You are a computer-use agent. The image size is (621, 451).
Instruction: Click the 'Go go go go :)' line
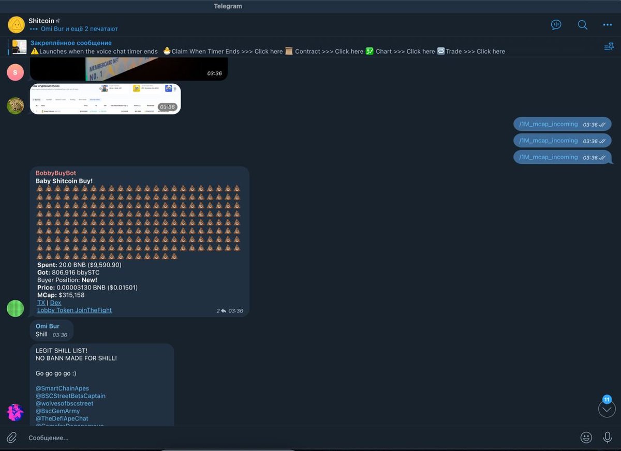[56, 373]
